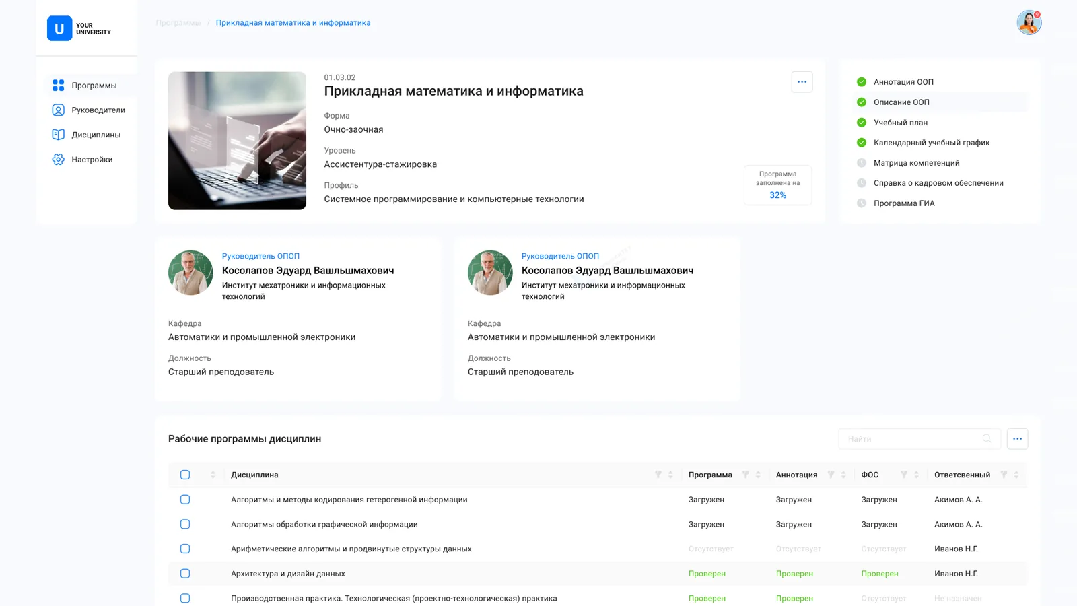Check Алгоритмы обработки графической информации row checkbox
Viewport: 1077px width, 606px height.
[185, 525]
